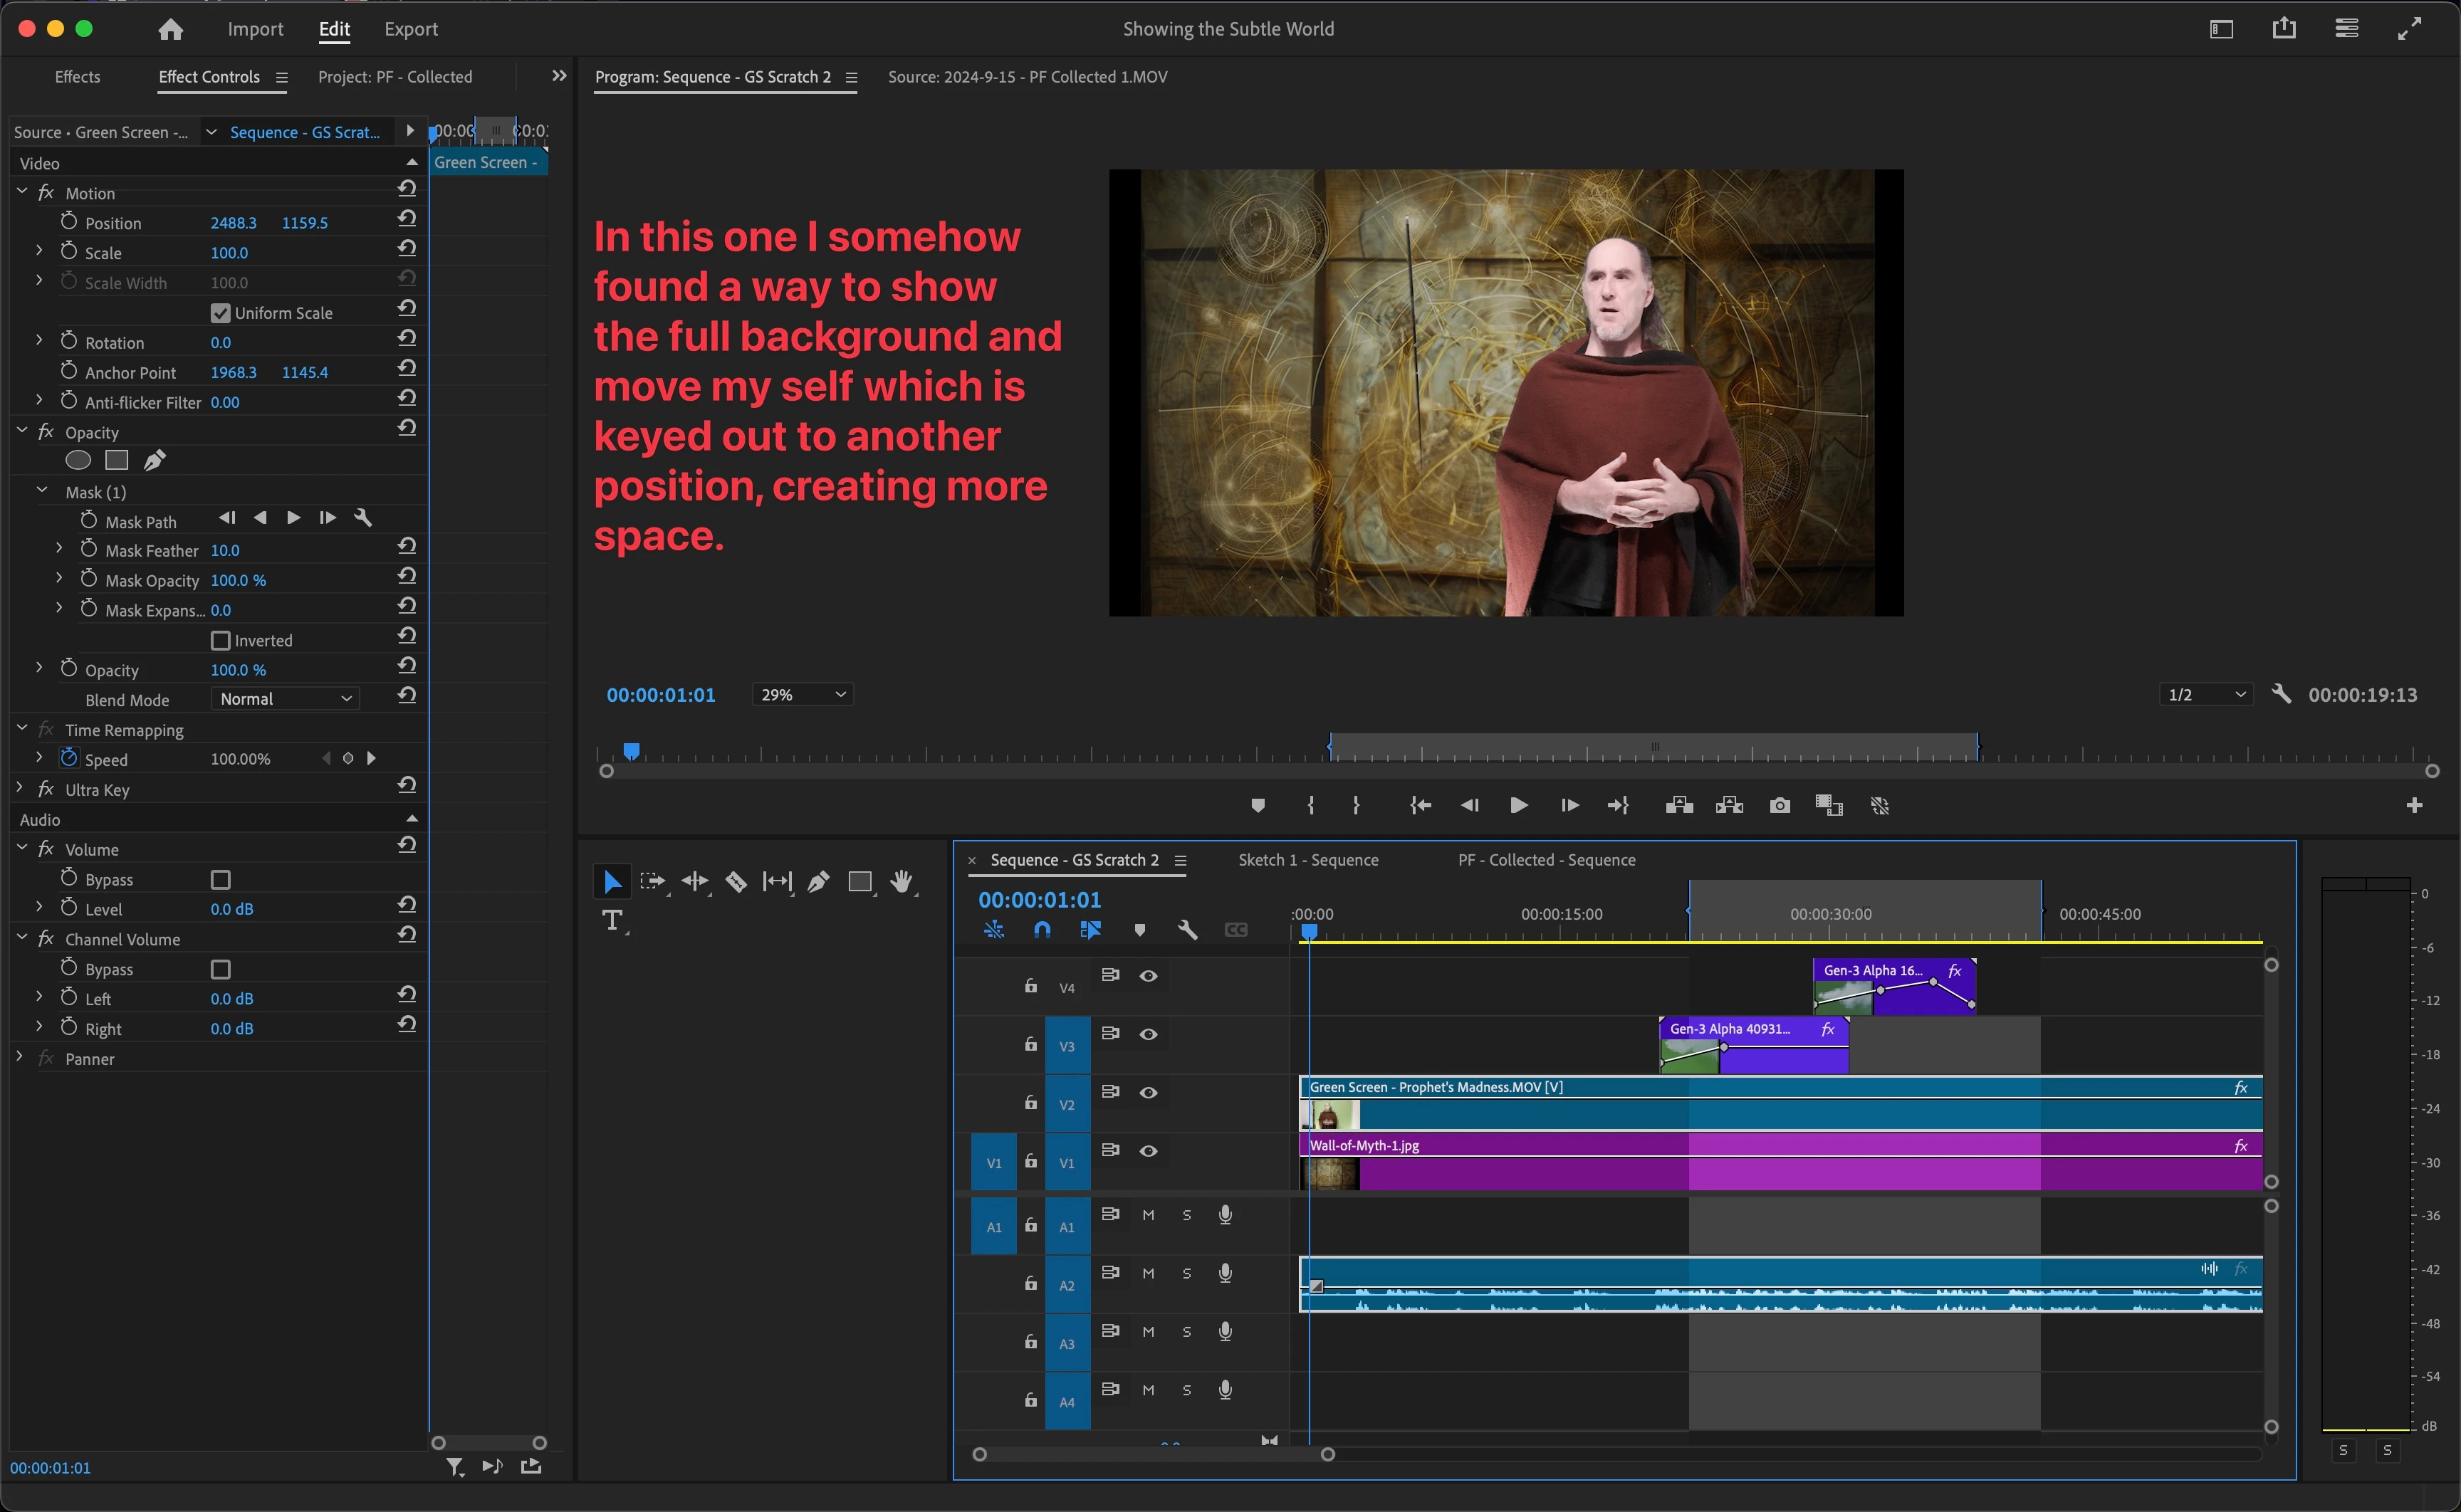The height and width of the screenshot is (1512, 2461).
Task: Toggle the timeline Snap magnet icon
Action: point(1042,930)
